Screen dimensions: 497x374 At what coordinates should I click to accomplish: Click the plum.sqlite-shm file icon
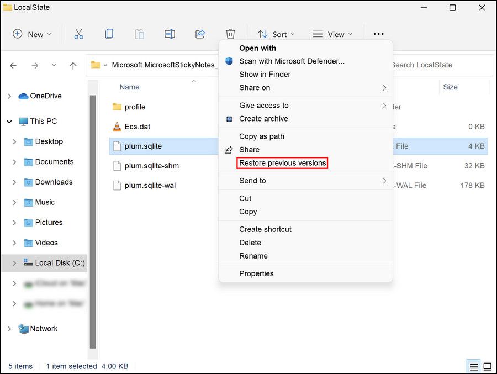click(117, 166)
